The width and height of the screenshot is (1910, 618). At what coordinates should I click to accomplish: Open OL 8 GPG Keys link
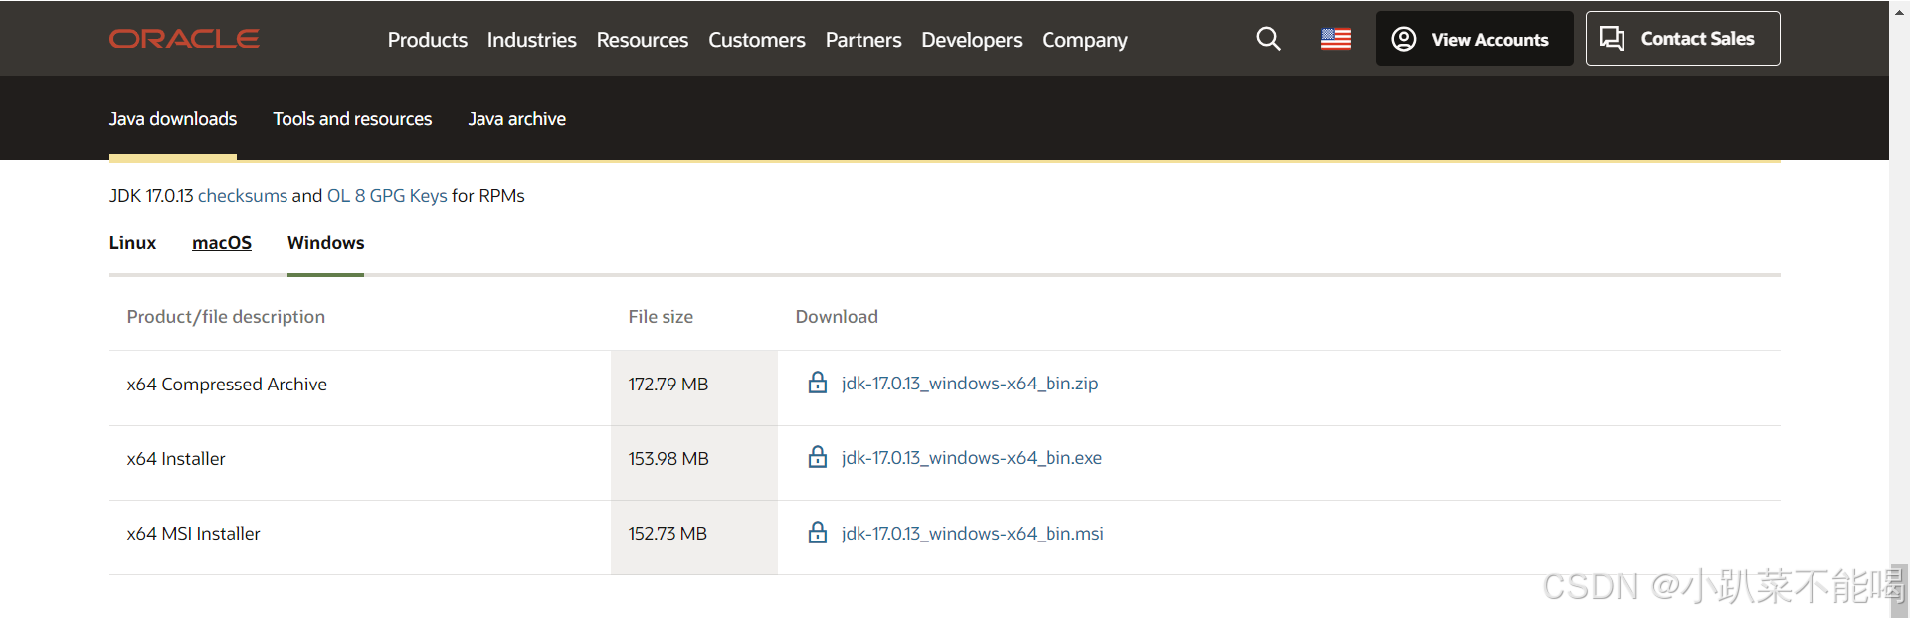[x=387, y=196]
